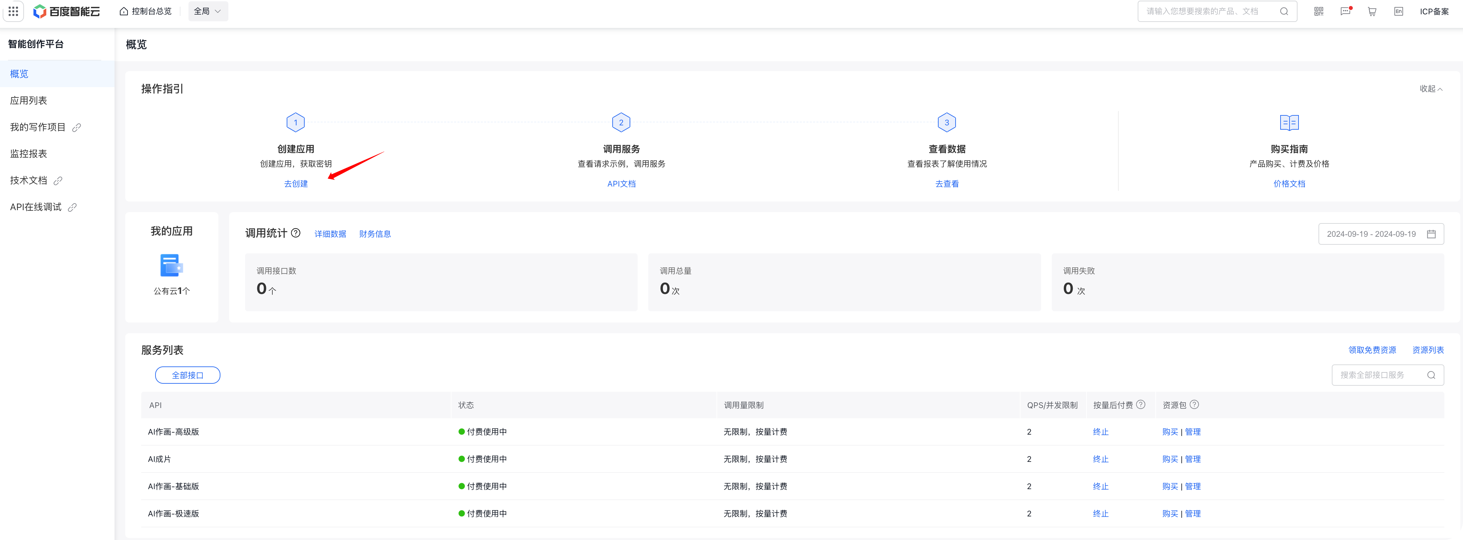Open the shopping cart icon
Image resolution: width=1463 pixels, height=540 pixels.
point(1371,11)
